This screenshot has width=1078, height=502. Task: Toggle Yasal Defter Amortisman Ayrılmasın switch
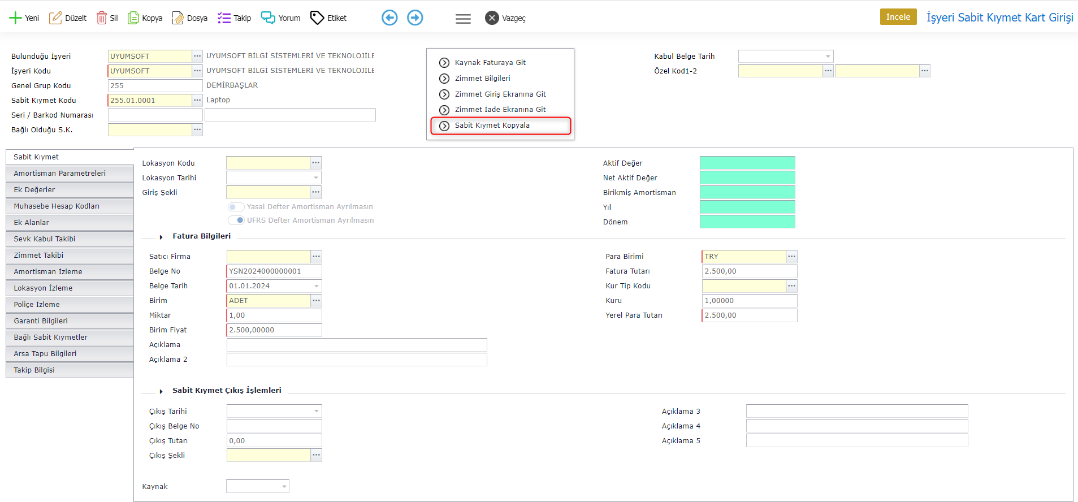coord(236,207)
